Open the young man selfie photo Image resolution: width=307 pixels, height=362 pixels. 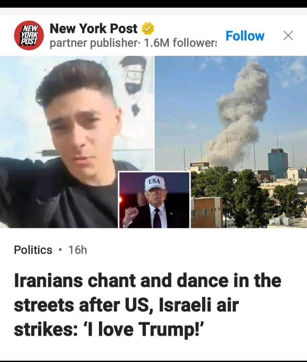[77, 142]
